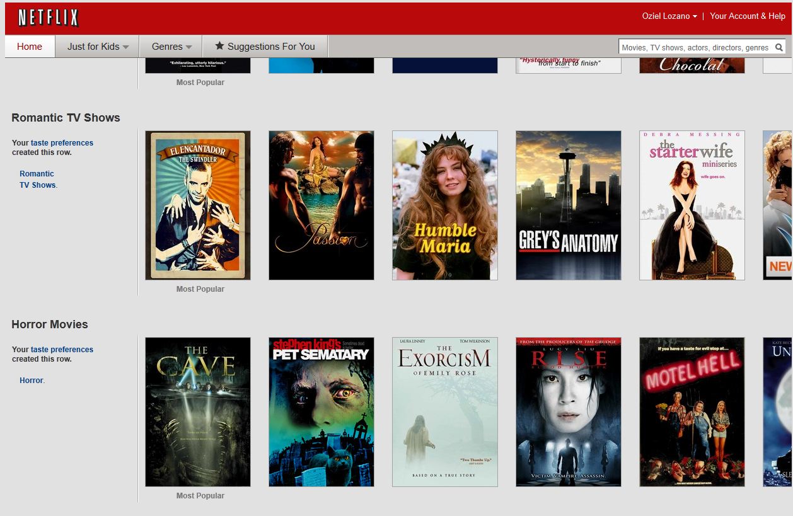Open the Chocolat poster at top
The image size is (793, 516).
click(x=692, y=66)
